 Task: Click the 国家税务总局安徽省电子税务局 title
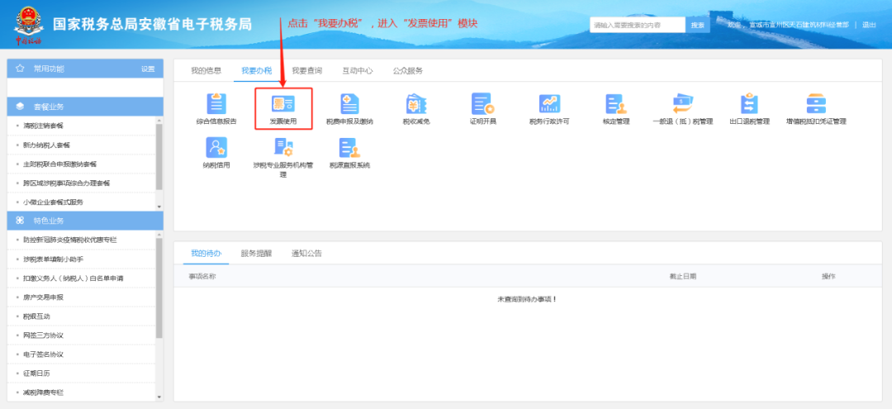tap(152, 25)
